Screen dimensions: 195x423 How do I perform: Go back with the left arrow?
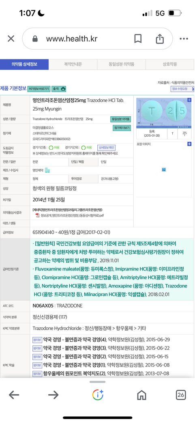pos(14,395)
